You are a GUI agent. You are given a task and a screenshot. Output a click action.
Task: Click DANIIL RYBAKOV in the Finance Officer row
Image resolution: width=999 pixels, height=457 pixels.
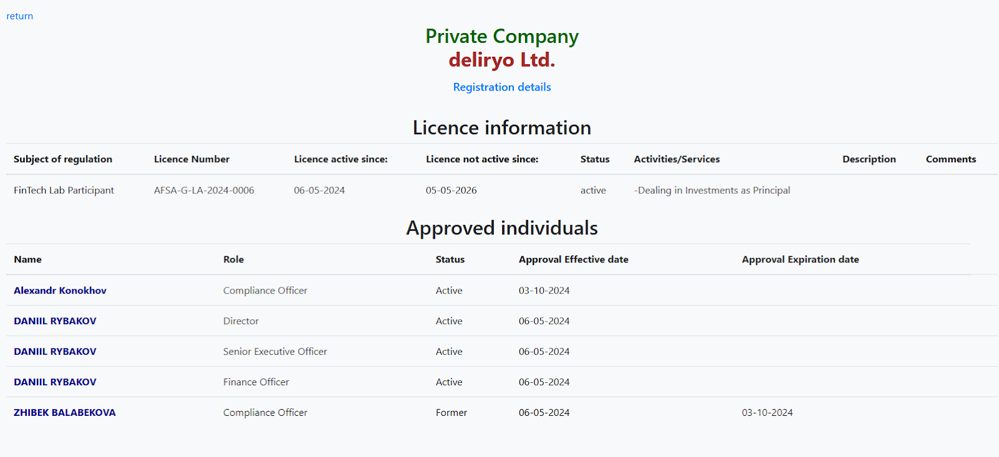coord(55,382)
